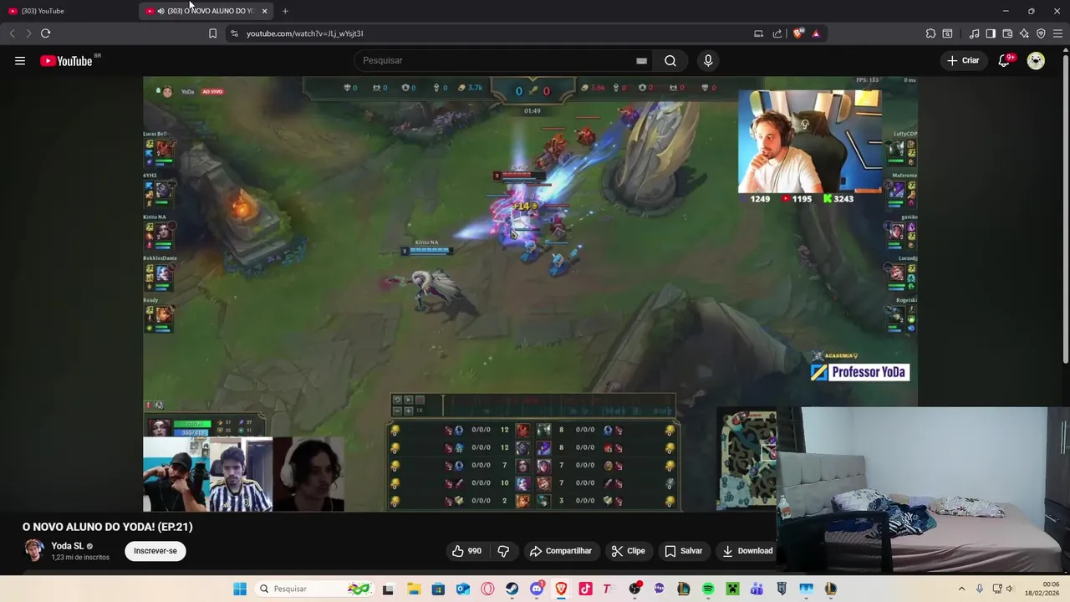Viewport: 1070px width, 602px height.
Task: Click the install-app icon in the address bar
Action: [758, 33]
